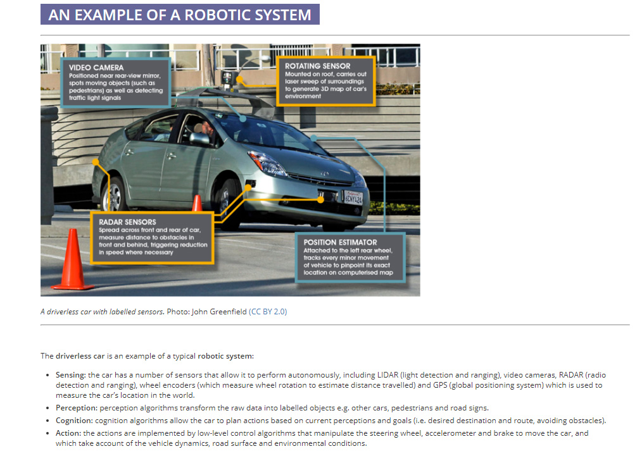Open the CC BY 2.0 license link

point(268,312)
